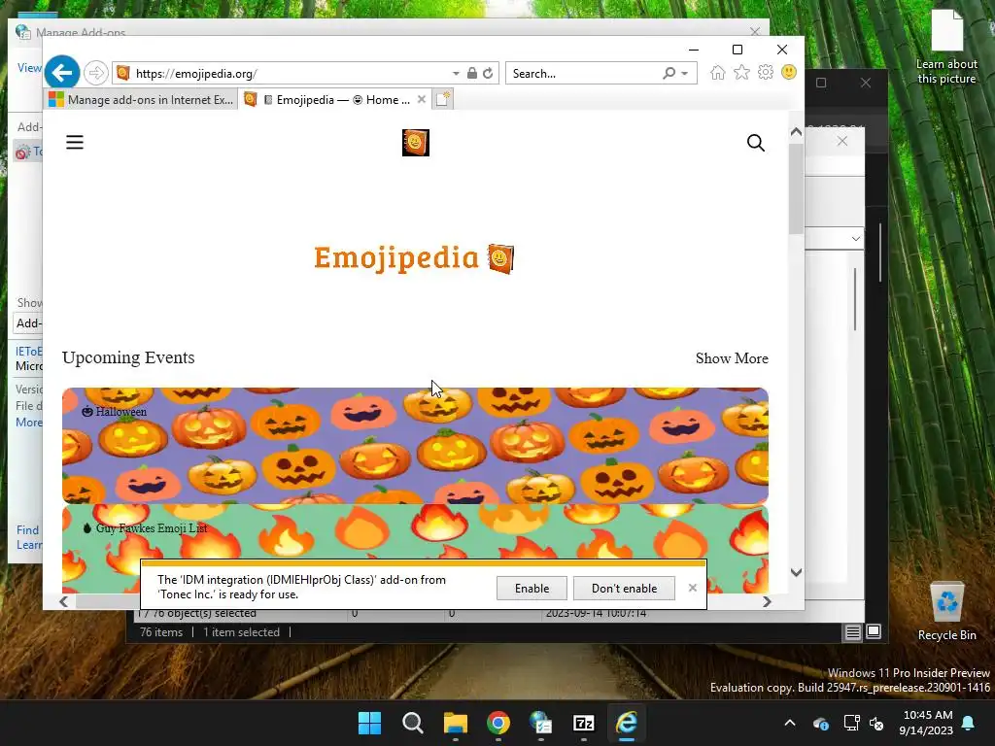
Task: Close the Emojipedia tab
Action: click(422, 100)
